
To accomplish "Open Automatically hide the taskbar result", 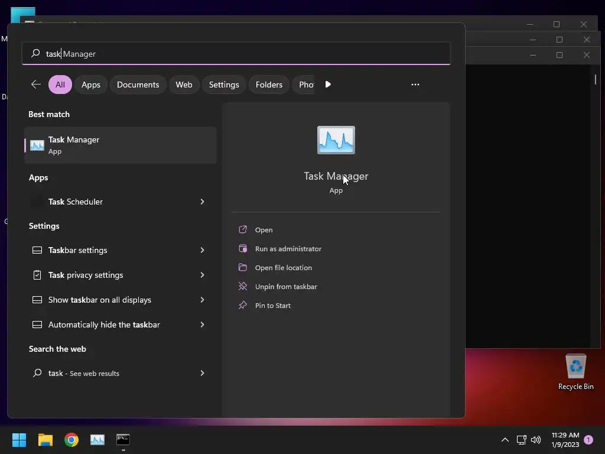I will [120, 325].
